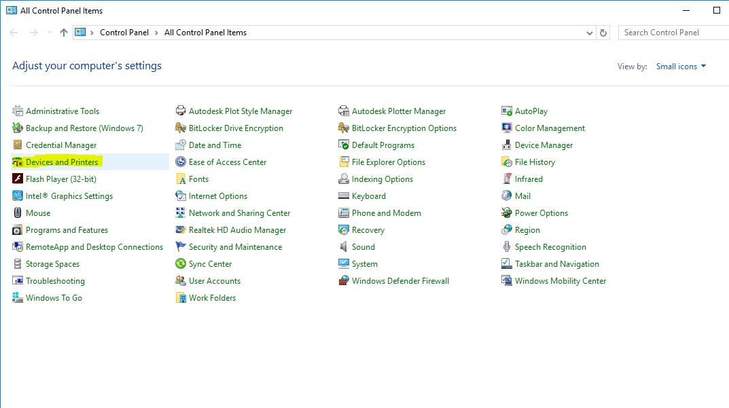This screenshot has height=408, width=729.
Task: Click the Sound icon
Action: click(344, 246)
